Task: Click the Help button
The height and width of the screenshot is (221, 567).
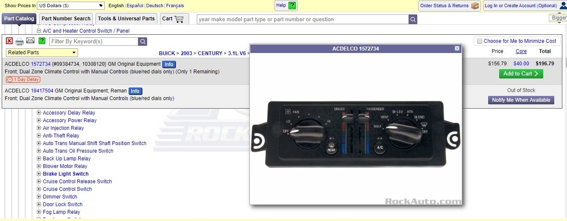Action: click(x=286, y=6)
